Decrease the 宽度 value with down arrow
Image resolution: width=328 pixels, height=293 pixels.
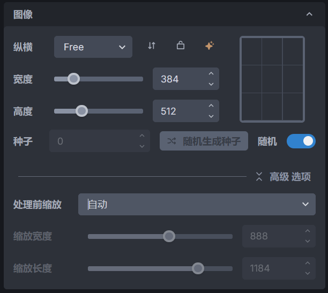point(211,84)
